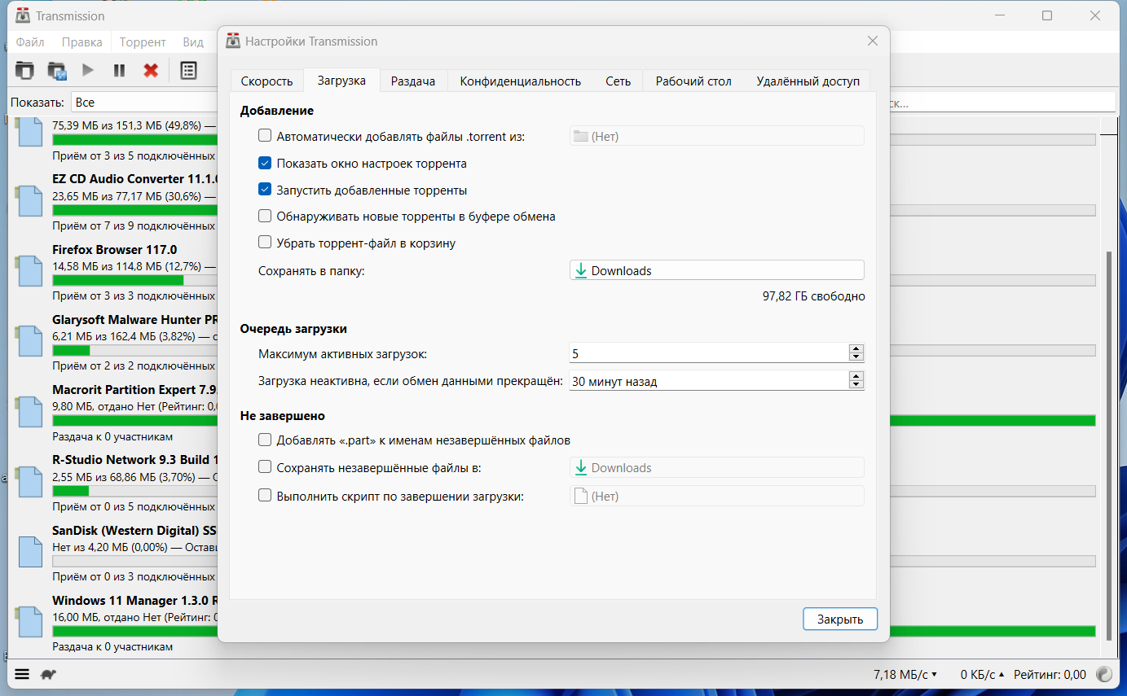
Task: Click the main window vertical scrollbar thumb
Action: coord(1109,444)
